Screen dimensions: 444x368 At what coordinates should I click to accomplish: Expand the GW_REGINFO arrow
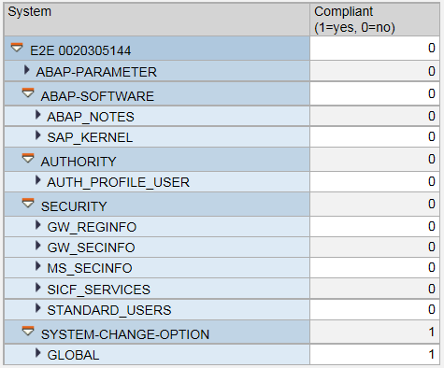(x=38, y=225)
